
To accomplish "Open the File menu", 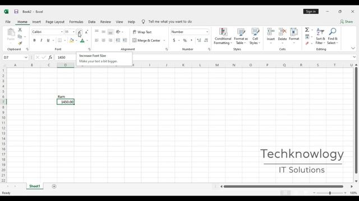I will (8, 22).
